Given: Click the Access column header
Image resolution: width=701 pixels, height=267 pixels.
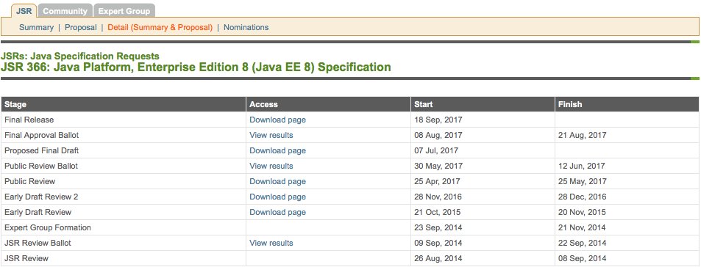Looking at the screenshot, I should 328,104.
